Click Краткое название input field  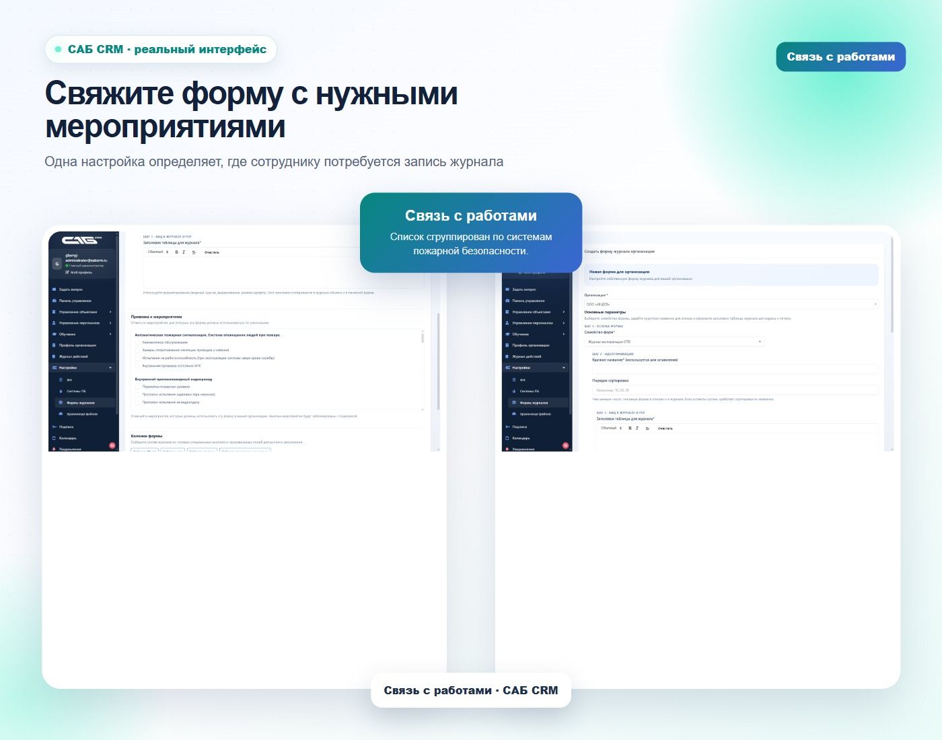coord(735,369)
